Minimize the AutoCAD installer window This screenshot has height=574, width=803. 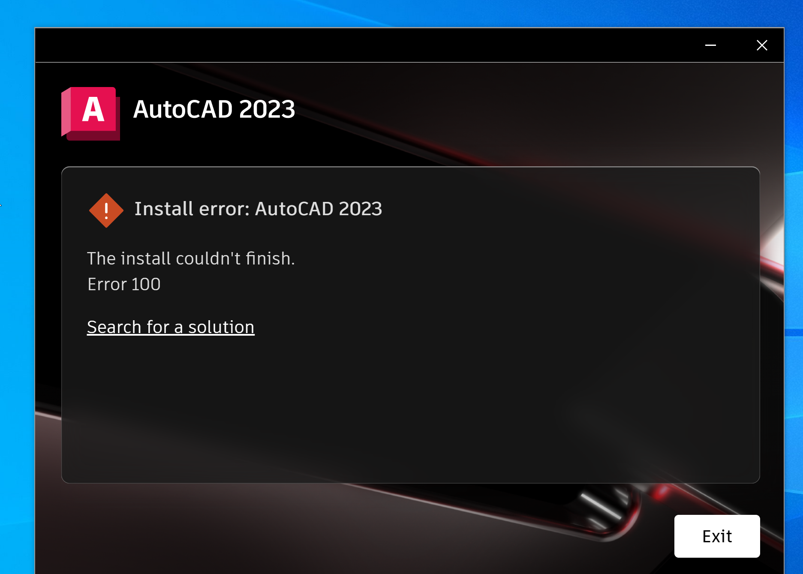710,45
